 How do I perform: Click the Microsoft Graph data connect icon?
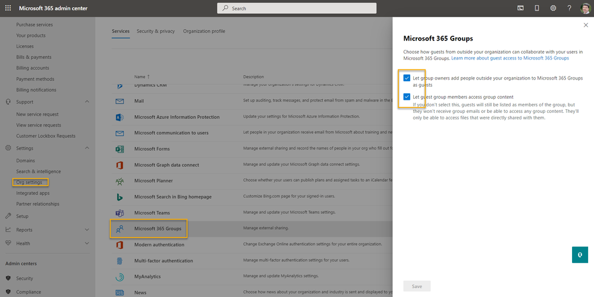[120, 165]
